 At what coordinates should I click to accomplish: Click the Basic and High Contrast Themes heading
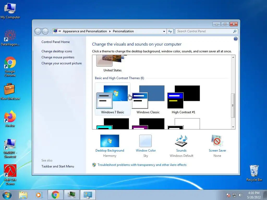pyautogui.click(x=119, y=78)
